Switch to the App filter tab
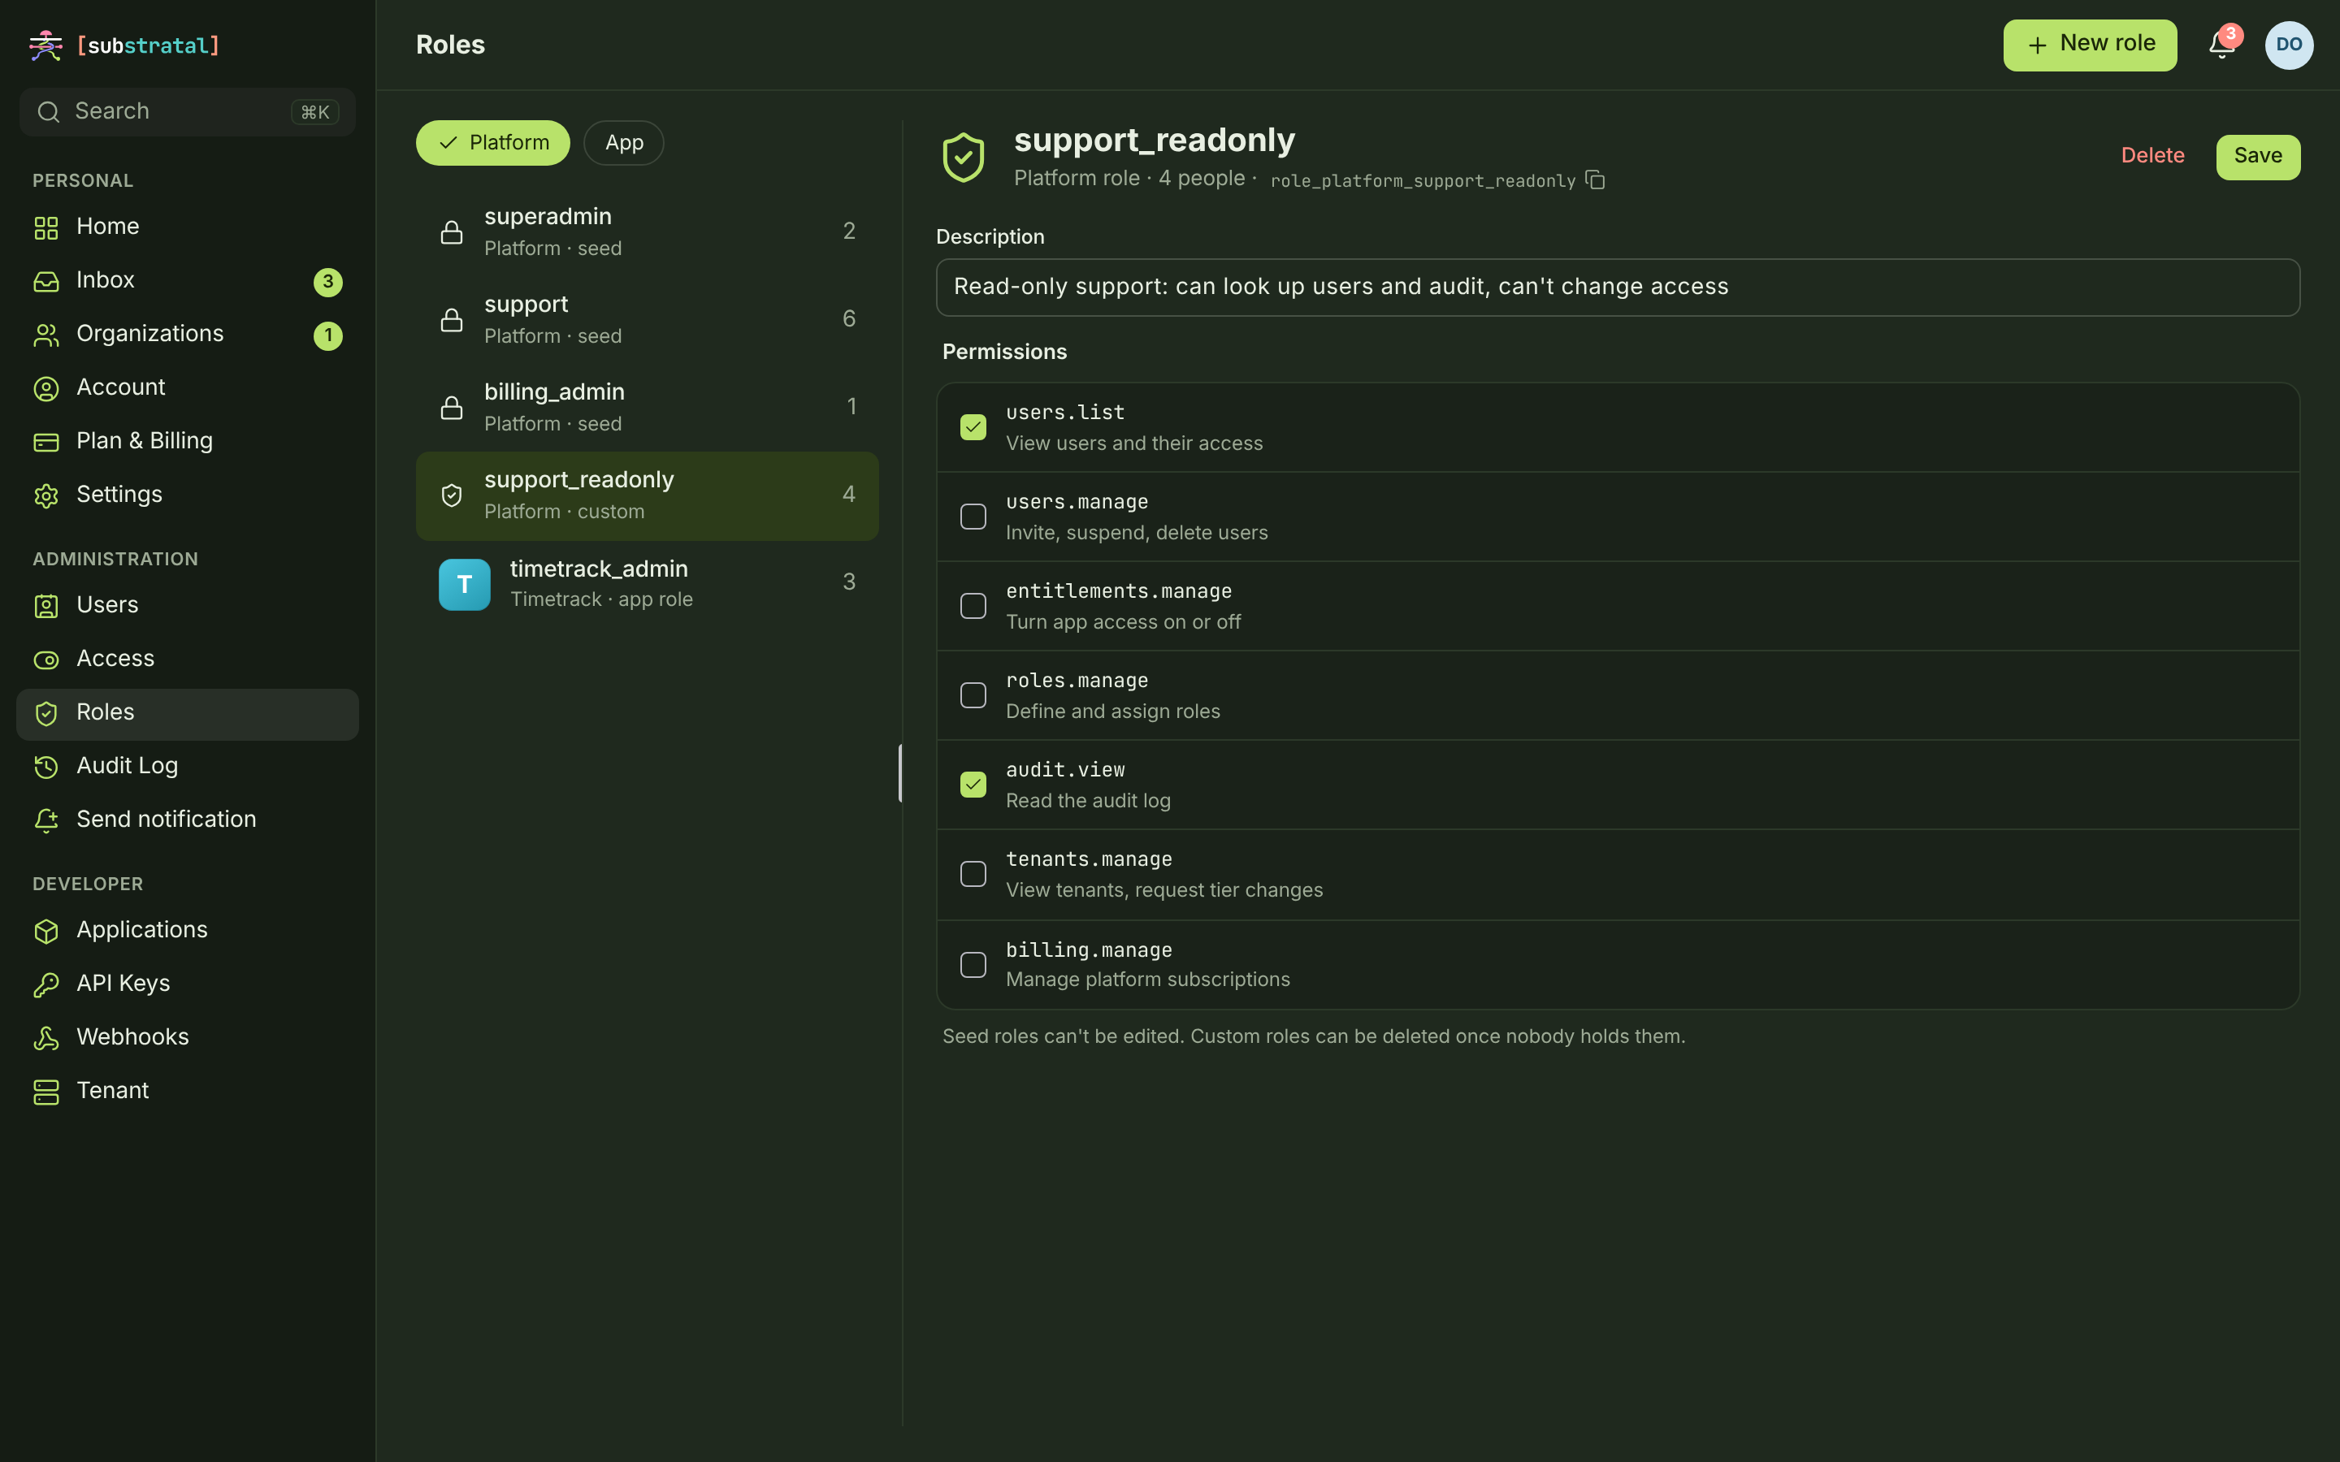The width and height of the screenshot is (2340, 1462). click(x=624, y=143)
